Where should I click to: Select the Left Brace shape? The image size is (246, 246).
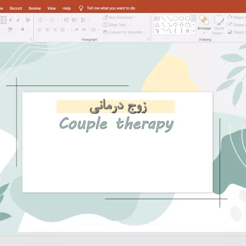(x=175, y=31)
